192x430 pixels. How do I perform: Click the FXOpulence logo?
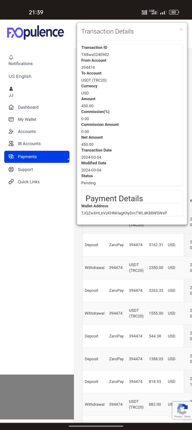tap(36, 33)
